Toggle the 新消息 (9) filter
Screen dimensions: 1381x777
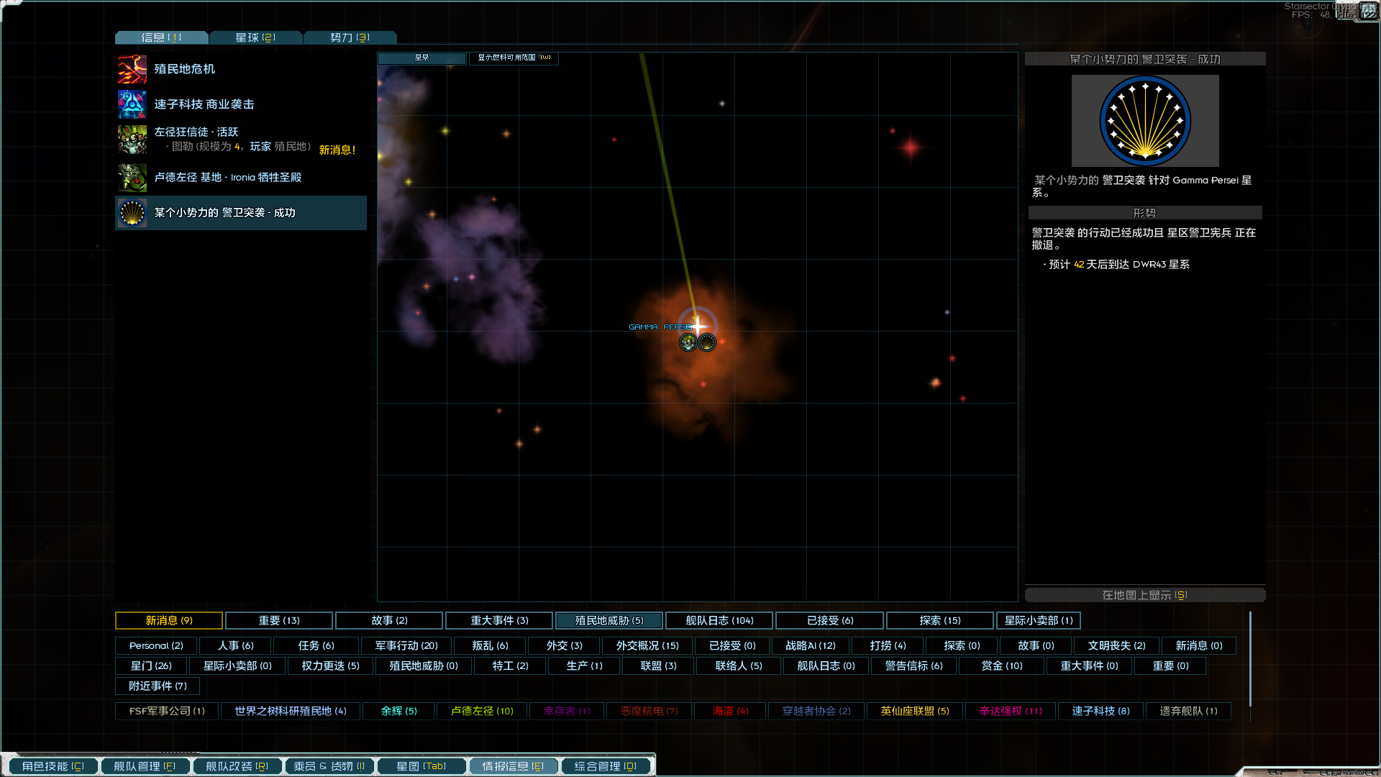click(169, 620)
